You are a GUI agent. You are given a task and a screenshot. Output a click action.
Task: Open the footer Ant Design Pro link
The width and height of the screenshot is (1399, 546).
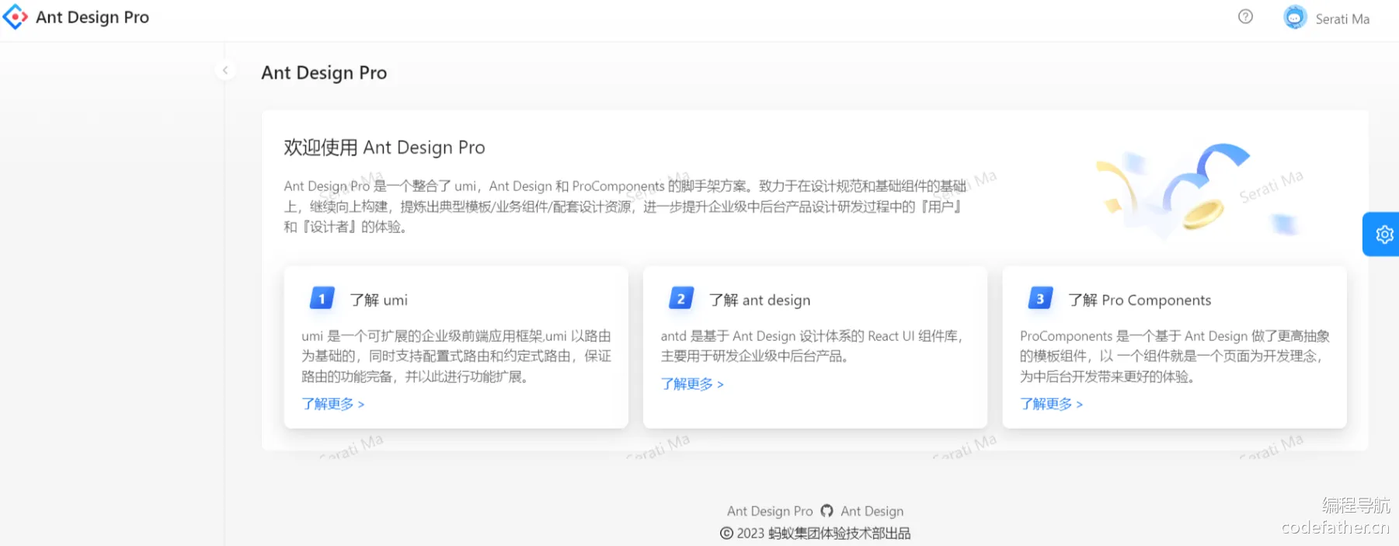(x=770, y=511)
